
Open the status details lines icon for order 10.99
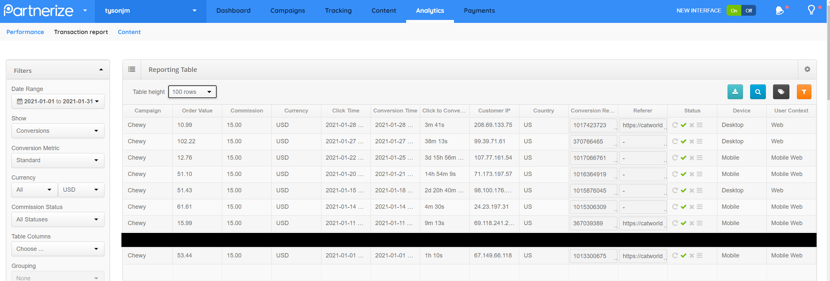pyautogui.click(x=699, y=125)
